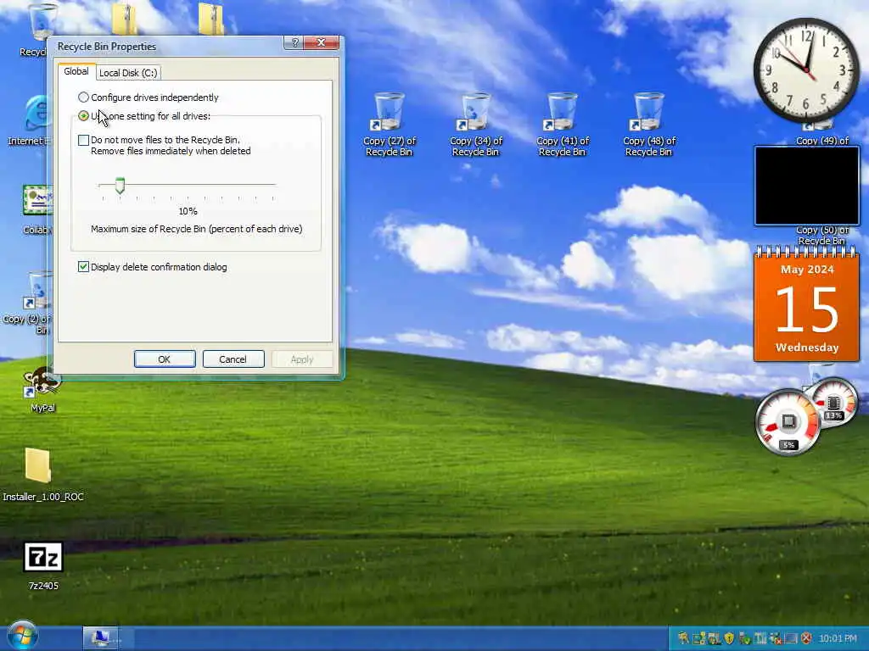This screenshot has width=869, height=651.
Task: Click the Maximum size of Recycle Bin label
Action: coord(197,229)
